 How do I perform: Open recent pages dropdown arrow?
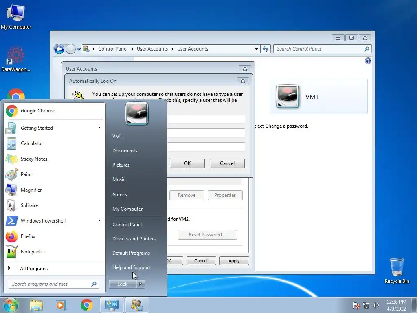pos(79,49)
